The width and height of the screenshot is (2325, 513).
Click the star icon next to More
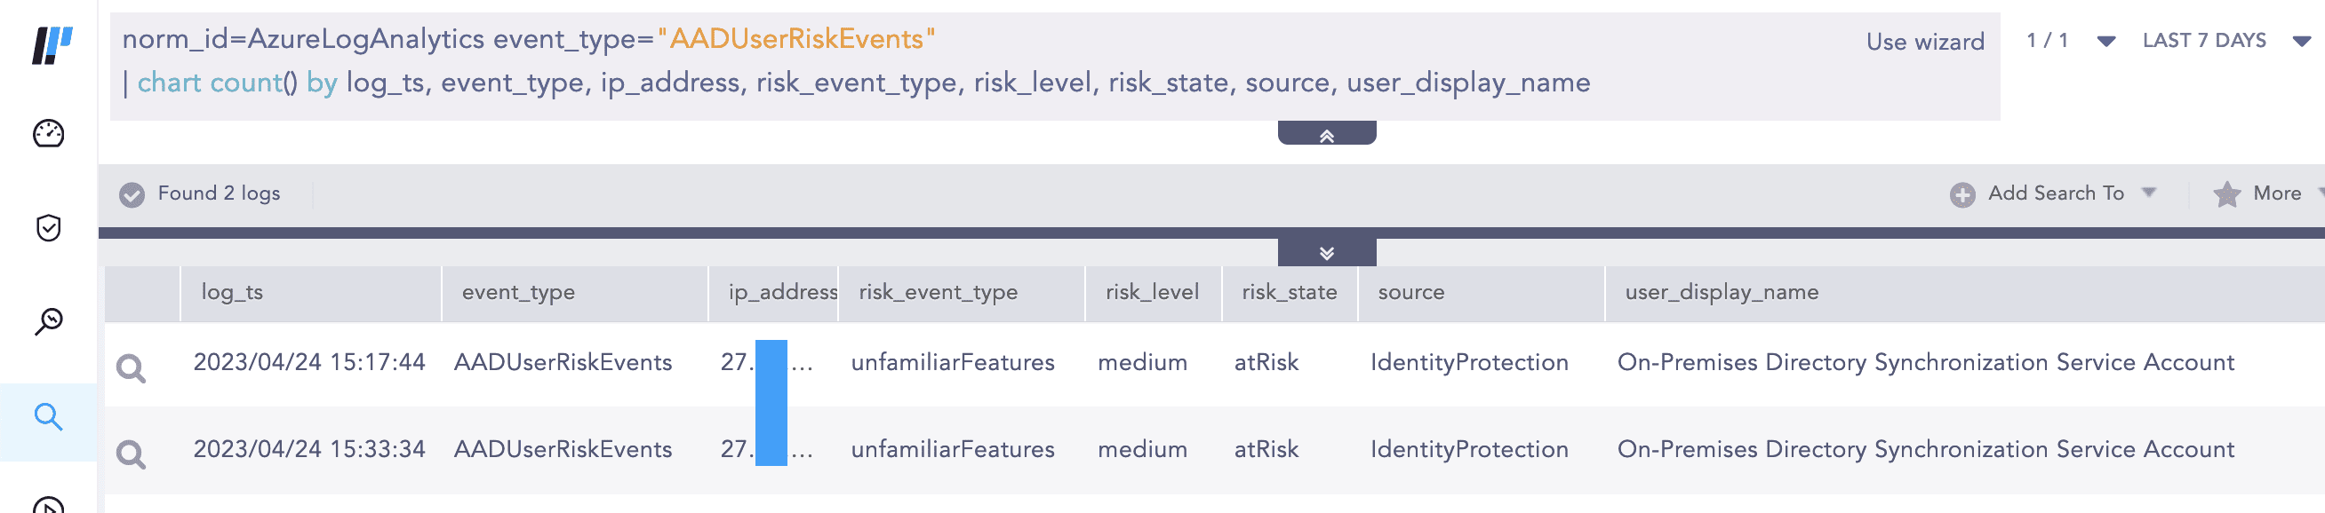tap(2226, 193)
